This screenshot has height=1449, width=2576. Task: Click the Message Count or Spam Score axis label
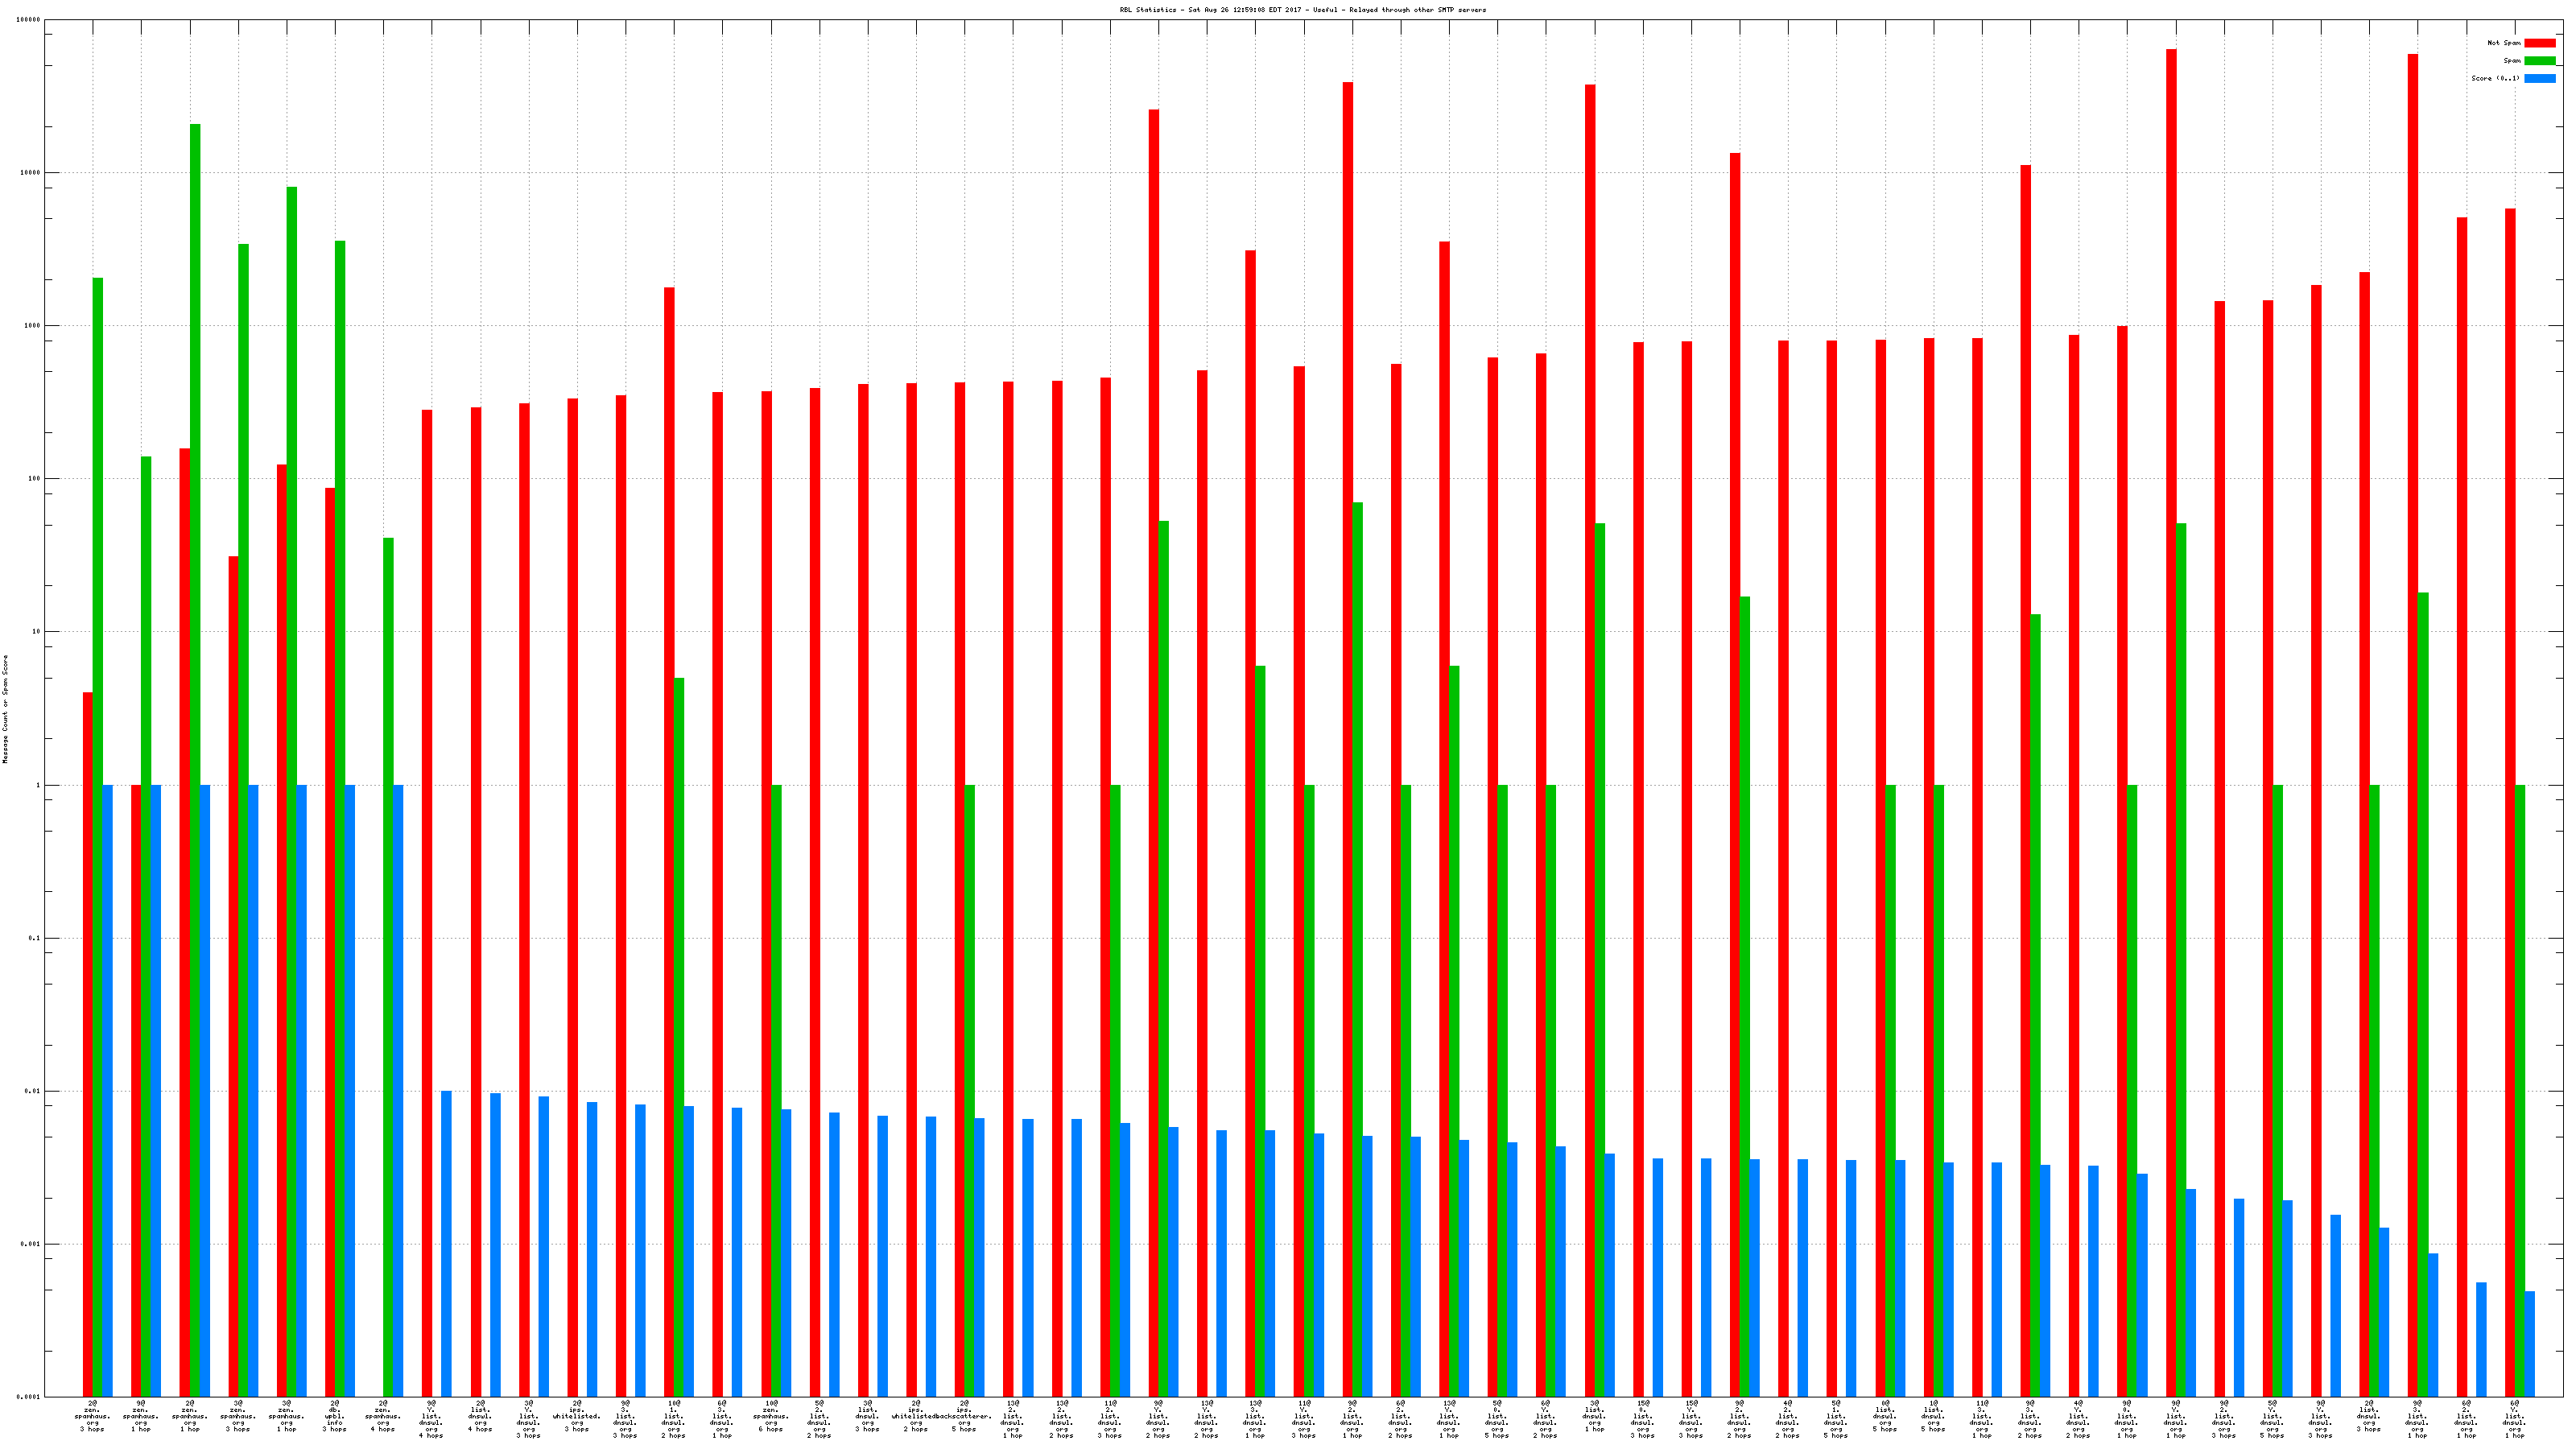coord(5,709)
